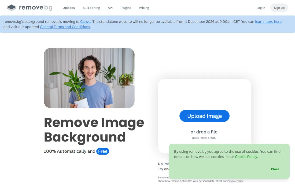The height and width of the screenshot is (184, 295).
Task: Click the Upload Image button
Action: (x=205, y=116)
